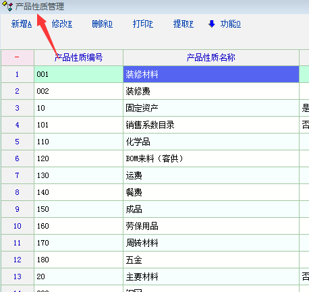Click the code cell 110
This screenshot has width=309, height=292.
point(78,142)
